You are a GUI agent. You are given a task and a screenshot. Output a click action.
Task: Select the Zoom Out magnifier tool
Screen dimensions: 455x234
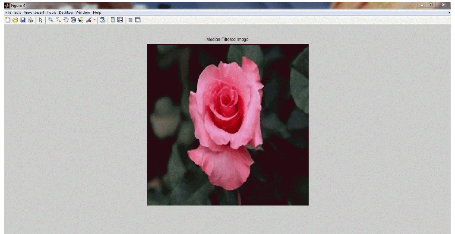point(58,20)
